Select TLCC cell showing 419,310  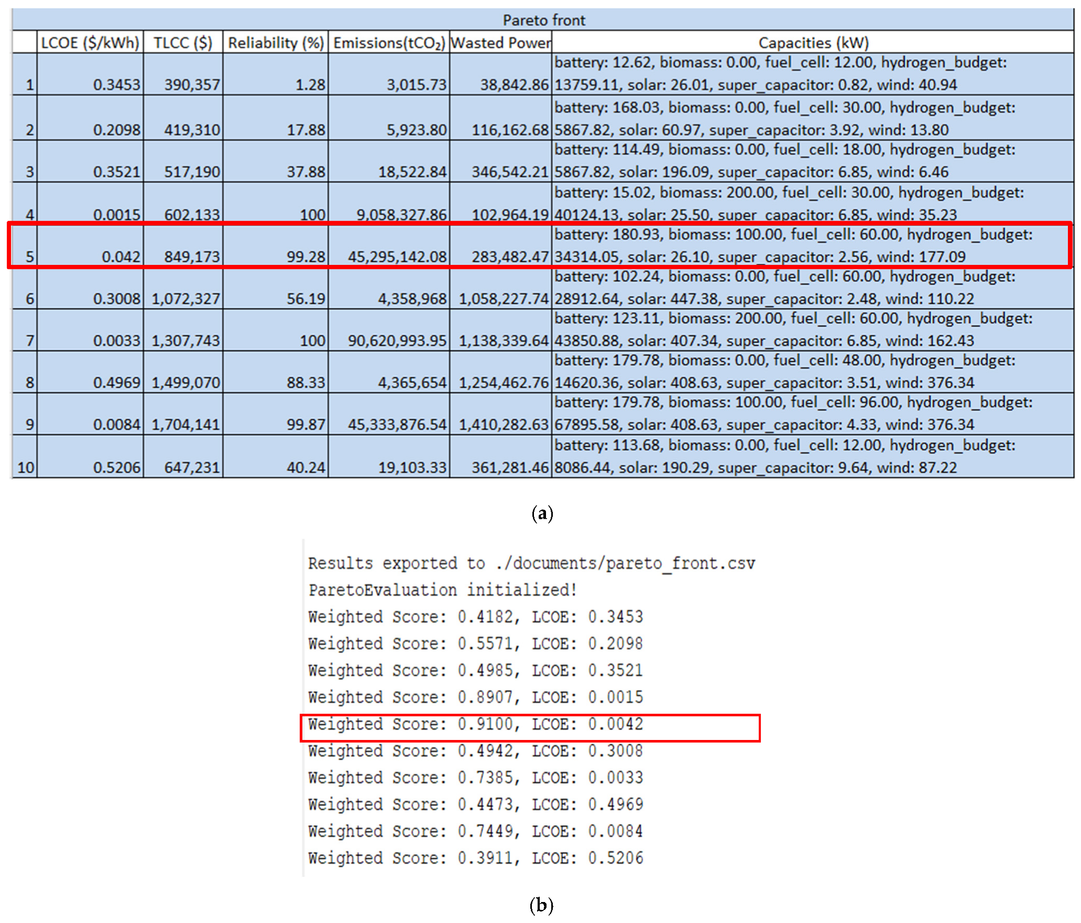tap(183, 117)
